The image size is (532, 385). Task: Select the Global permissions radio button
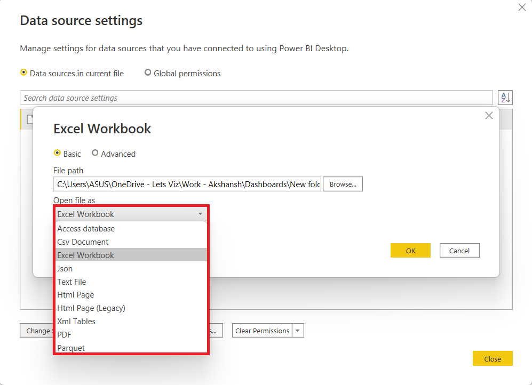coord(147,73)
